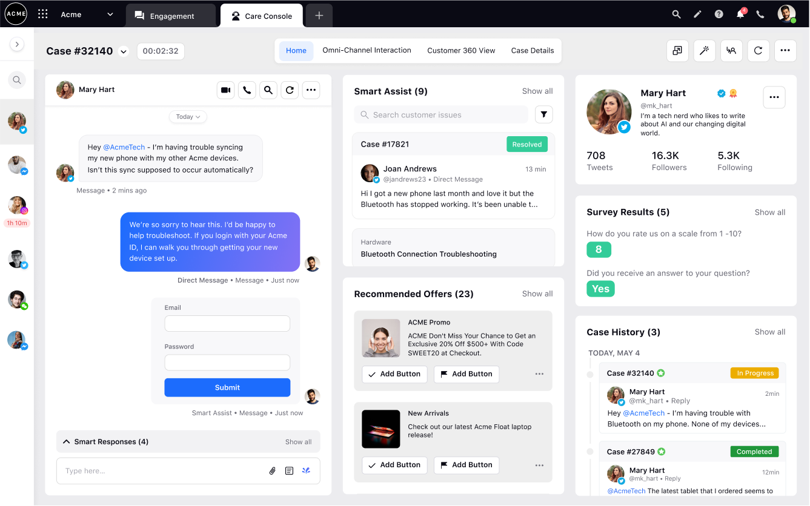810x506 pixels.
Task: Refresh the case using top-right refresh icon
Action: (758, 51)
